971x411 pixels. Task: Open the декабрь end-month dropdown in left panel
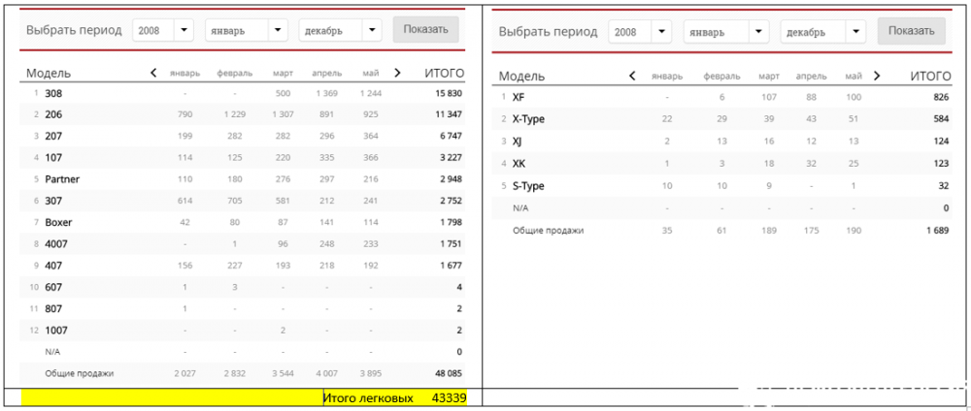340,30
